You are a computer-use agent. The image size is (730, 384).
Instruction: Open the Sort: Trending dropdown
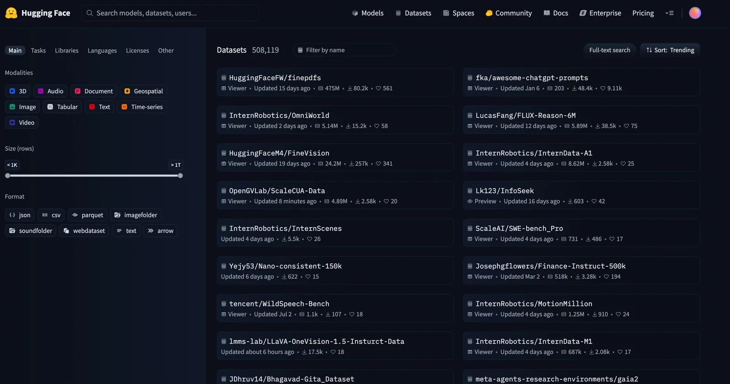(x=670, y=50)
